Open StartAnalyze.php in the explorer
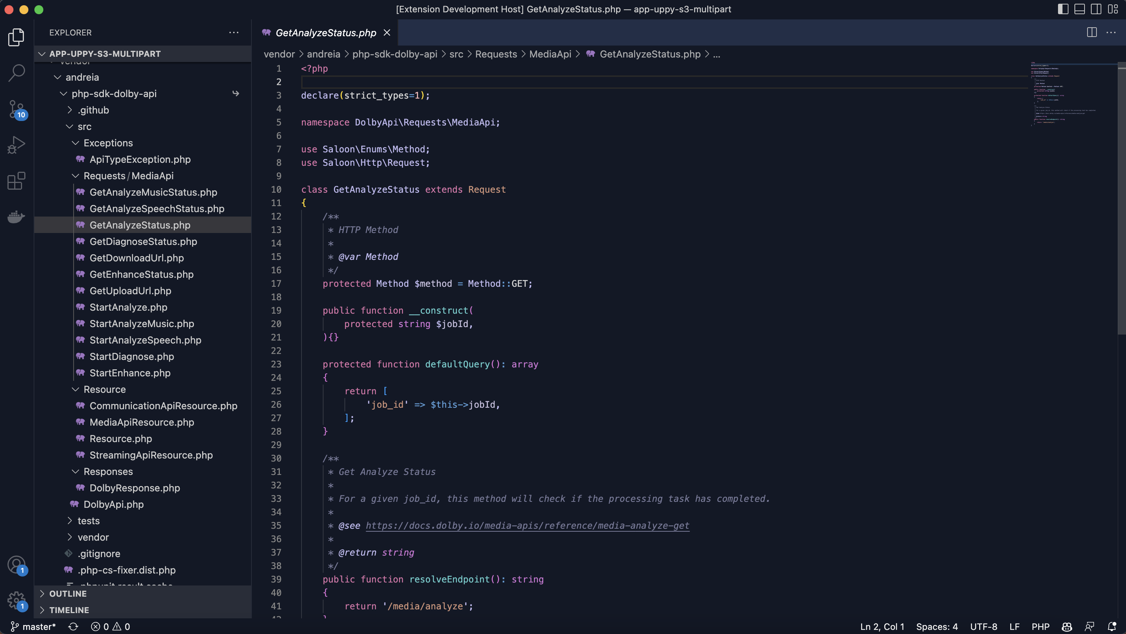The width and height of the screenshot is (1126, 634). point(128,307)
